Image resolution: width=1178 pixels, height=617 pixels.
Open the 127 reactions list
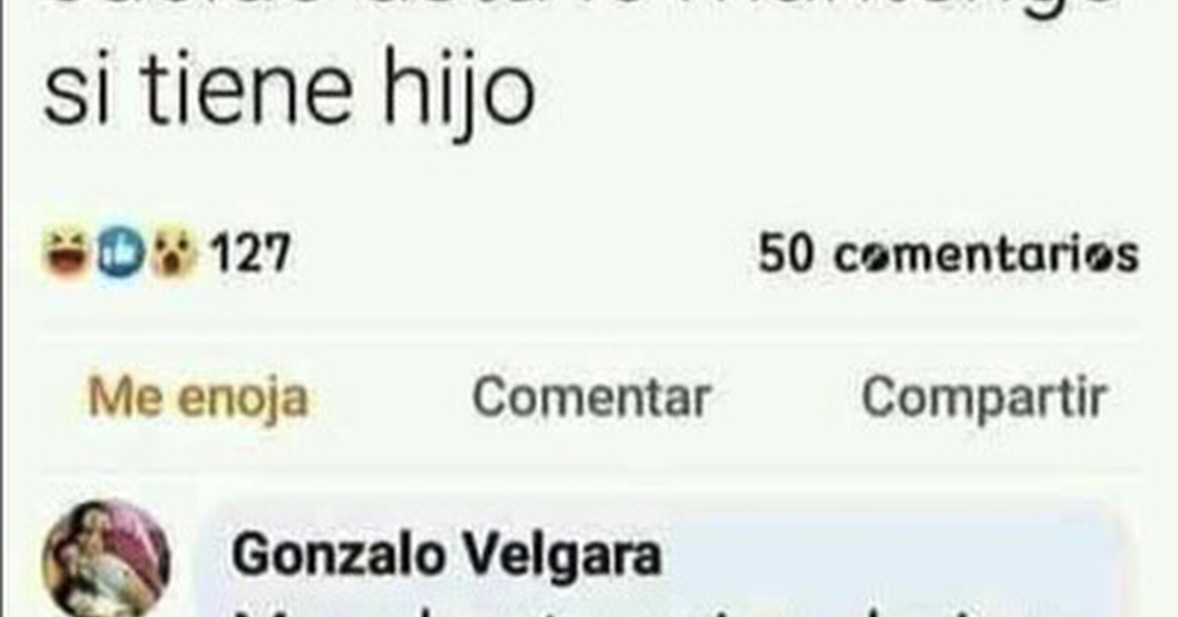[x=250, y=253]
